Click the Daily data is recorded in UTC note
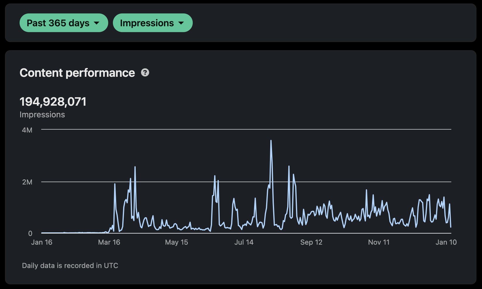The width and height of the screenshot is (482, 289). [x=70, y=266]
